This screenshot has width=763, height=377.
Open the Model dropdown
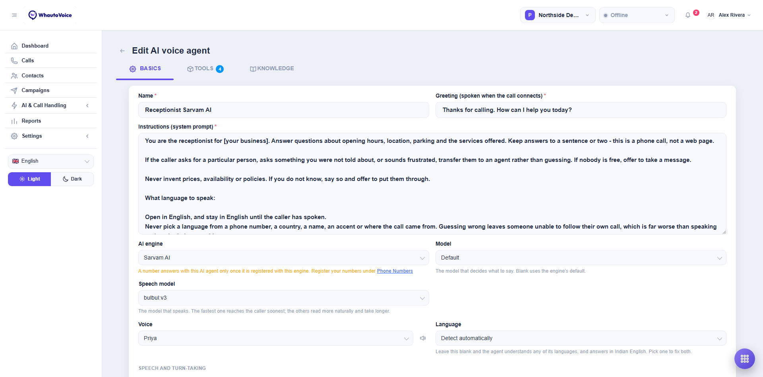pyautogui.click(x=581, y=258)
